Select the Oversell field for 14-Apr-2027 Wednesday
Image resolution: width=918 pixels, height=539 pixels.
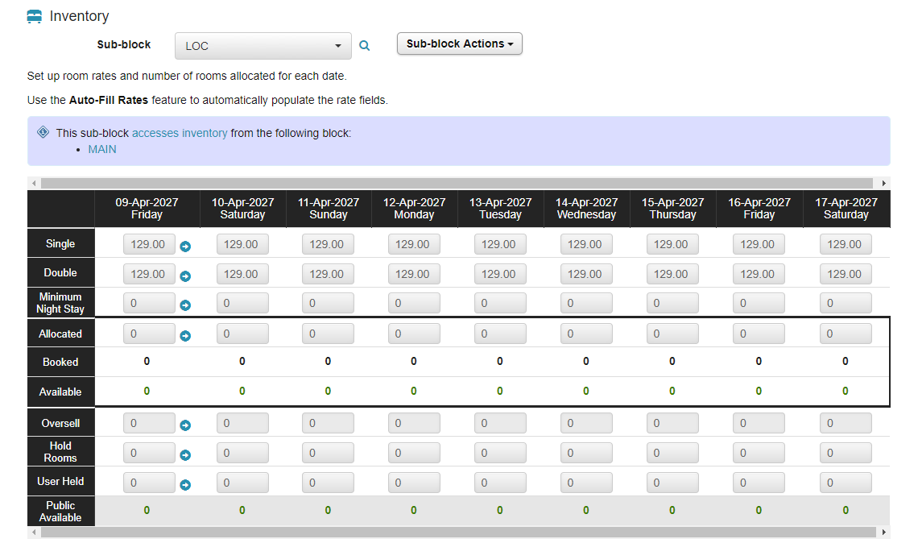click(x=586, y=423)
